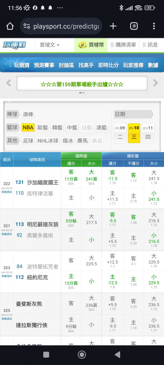Pick 主 +11.5 for Pistons
164x365 pixels.
coord(112,198)
